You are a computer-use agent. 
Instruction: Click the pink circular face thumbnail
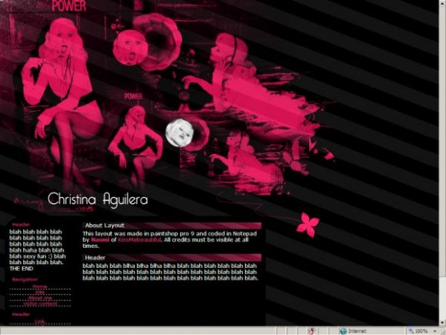130,47
